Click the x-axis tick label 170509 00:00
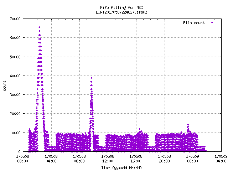 click(x=193, y=159)
